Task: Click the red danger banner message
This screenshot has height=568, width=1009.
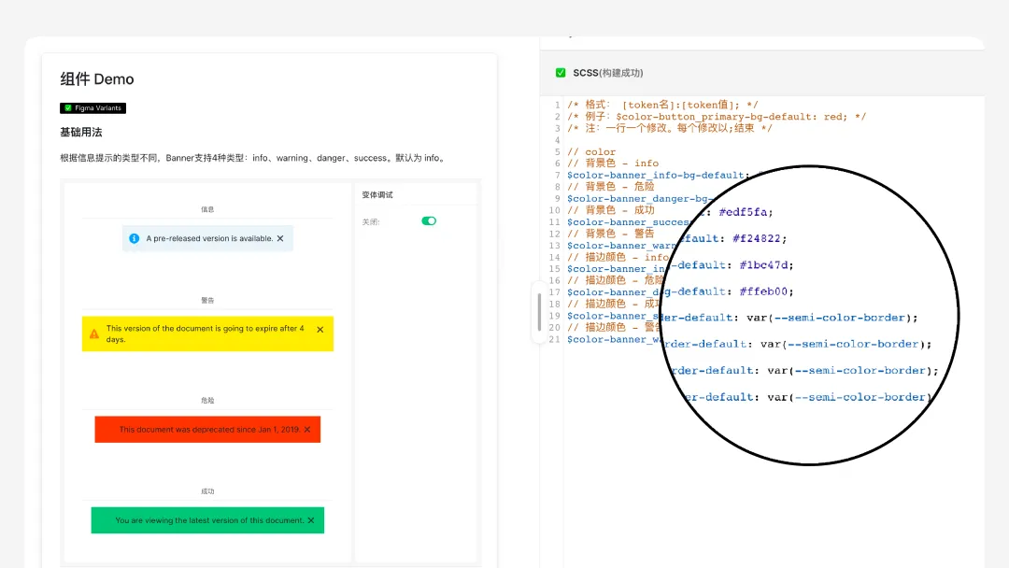Action: tap(209, 429)
